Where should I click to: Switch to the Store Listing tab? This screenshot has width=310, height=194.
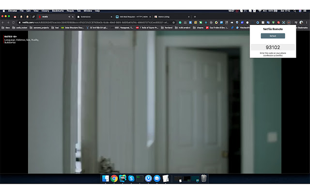coord(171,17)
